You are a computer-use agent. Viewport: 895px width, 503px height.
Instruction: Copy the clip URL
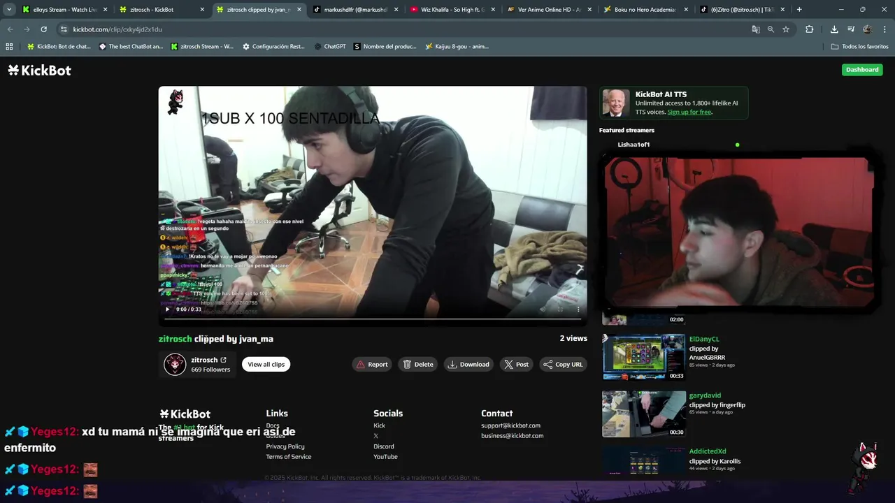pyautogui.click(x=563, y=364)
